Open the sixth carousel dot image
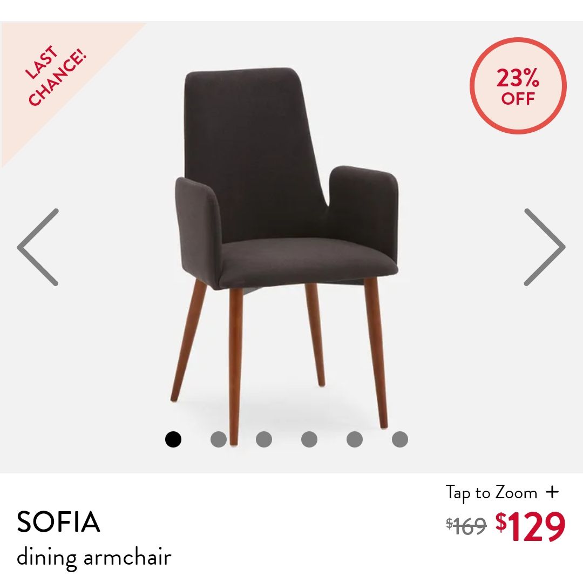583x583 pixels. coord(400,439)
